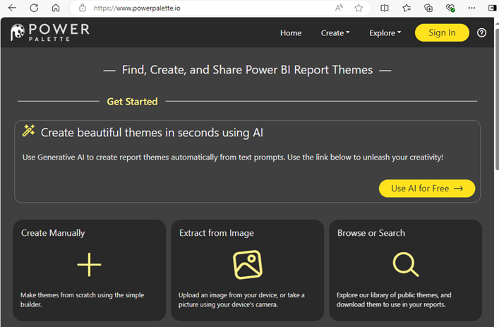The height and width of the screenshot is (327, 499).
Task: Click the Use AI for Free button
Action: (427, 189)
